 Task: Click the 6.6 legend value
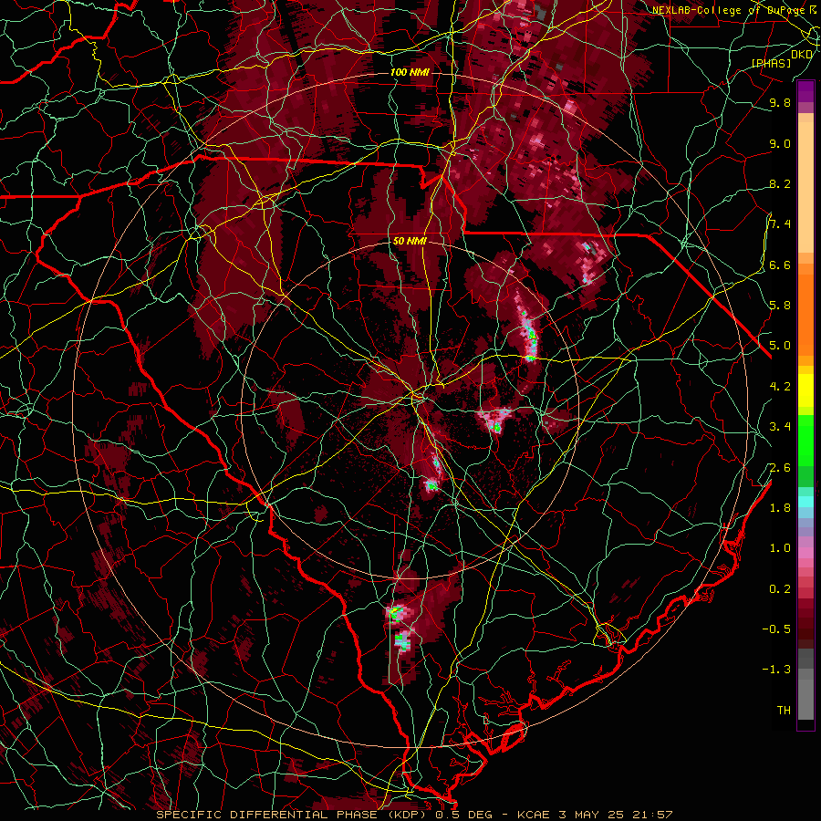click(780, 265)
